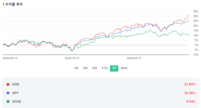This screenshot has width=201, height=108.
Task: Click the 5% axis label
Action: [x=196, y=40]
